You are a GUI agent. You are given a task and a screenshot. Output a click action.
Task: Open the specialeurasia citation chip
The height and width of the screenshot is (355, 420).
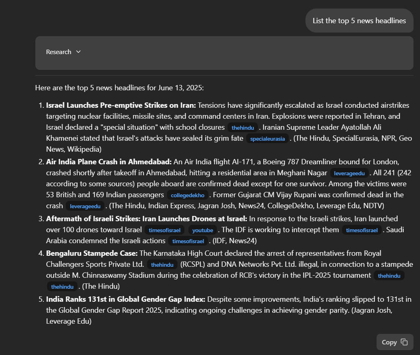click(x=267, y=139)
